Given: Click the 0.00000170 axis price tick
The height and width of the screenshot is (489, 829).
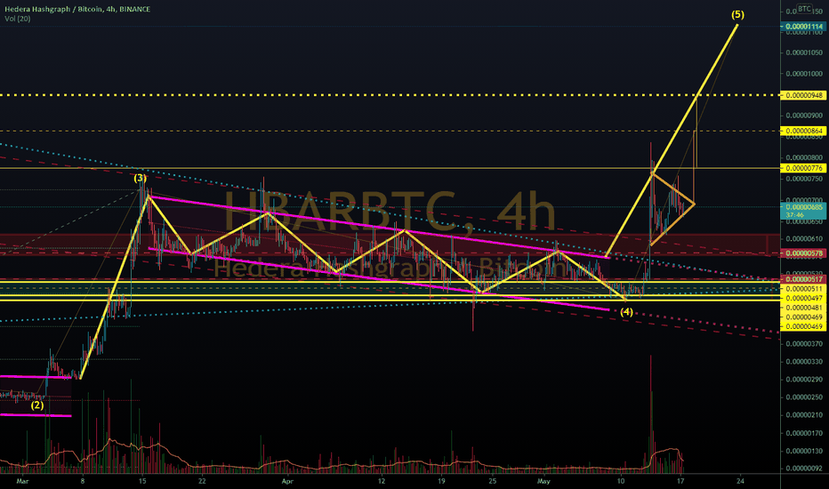Looking at the screenshot, I should click(x=803, y=433).
